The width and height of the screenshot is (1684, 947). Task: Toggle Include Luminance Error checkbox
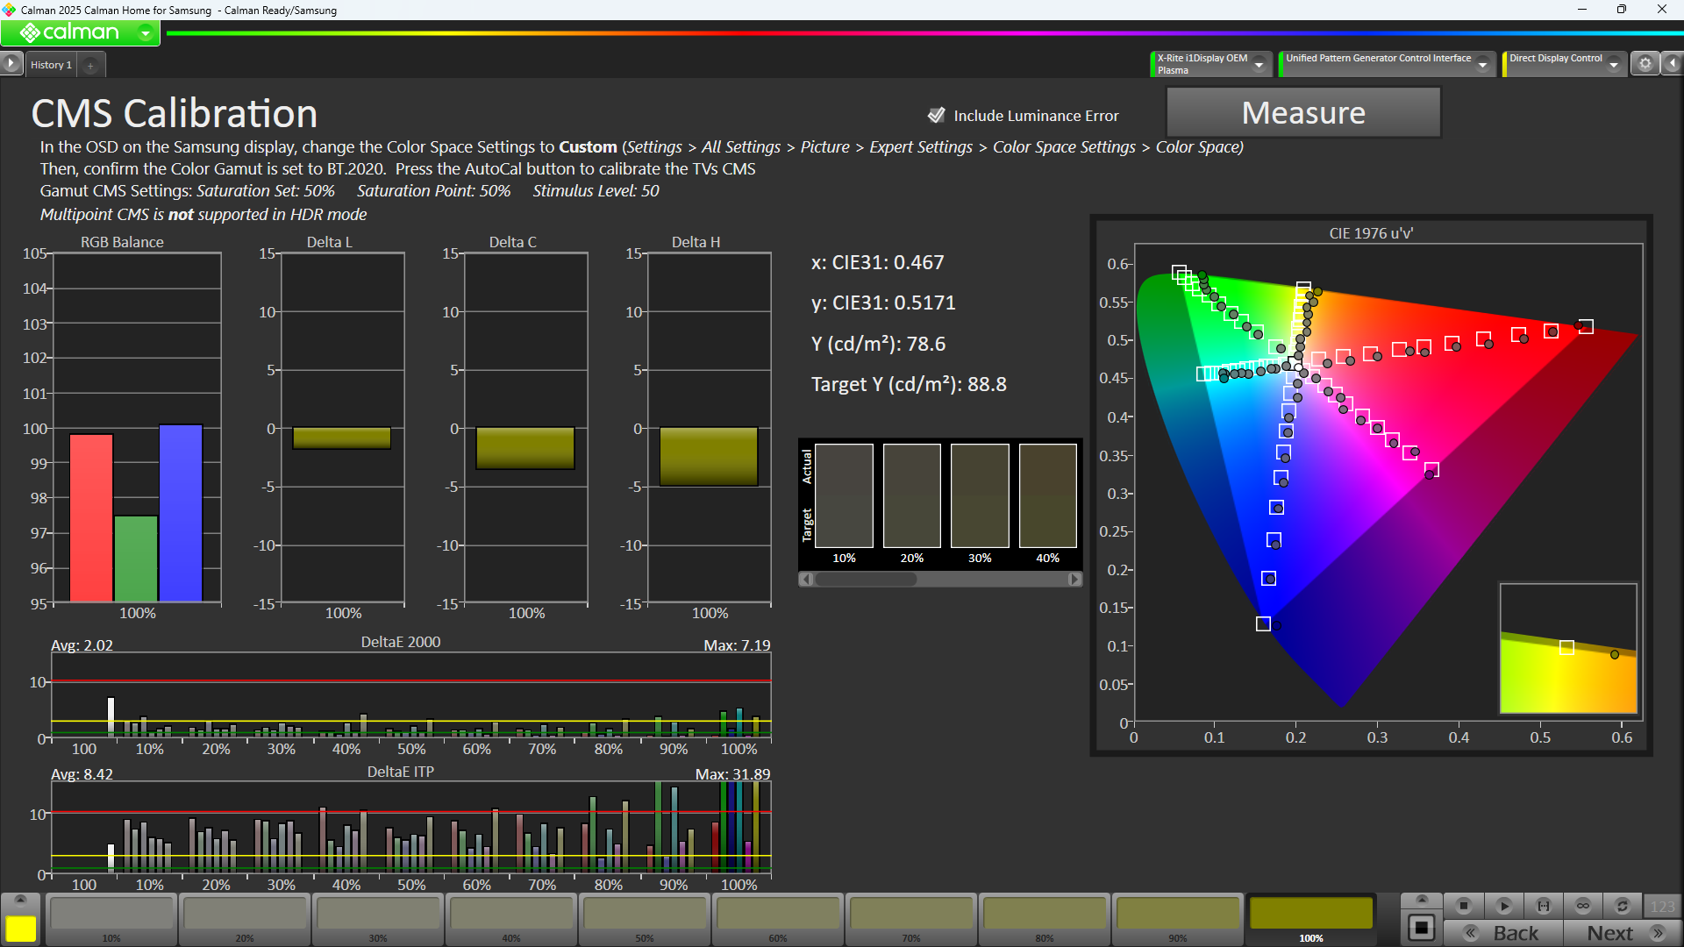937,115
